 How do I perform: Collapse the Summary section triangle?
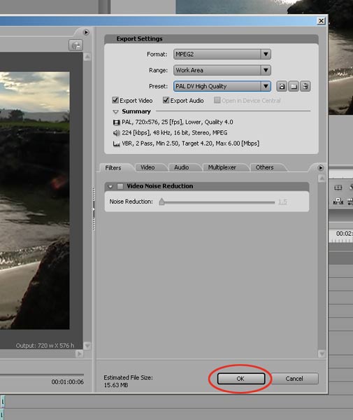115,112
